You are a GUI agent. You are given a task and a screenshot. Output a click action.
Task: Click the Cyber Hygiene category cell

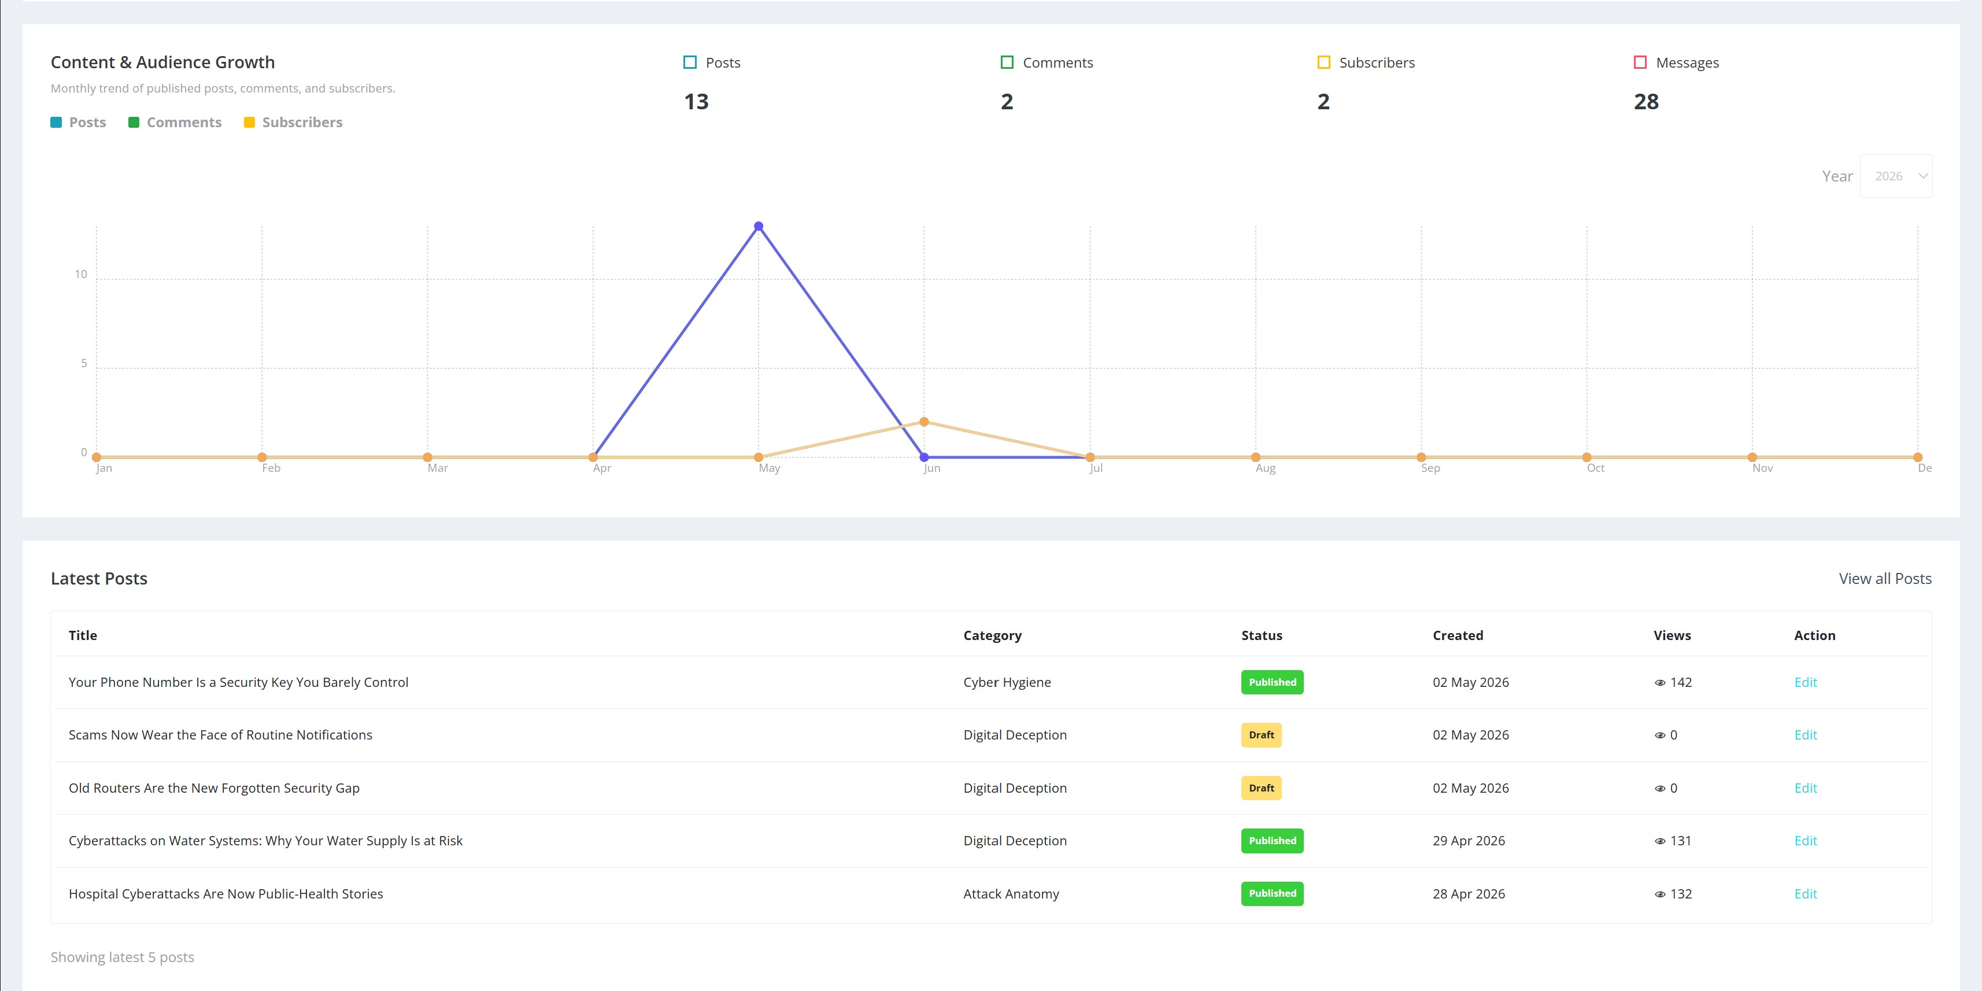pos(1007,682)
